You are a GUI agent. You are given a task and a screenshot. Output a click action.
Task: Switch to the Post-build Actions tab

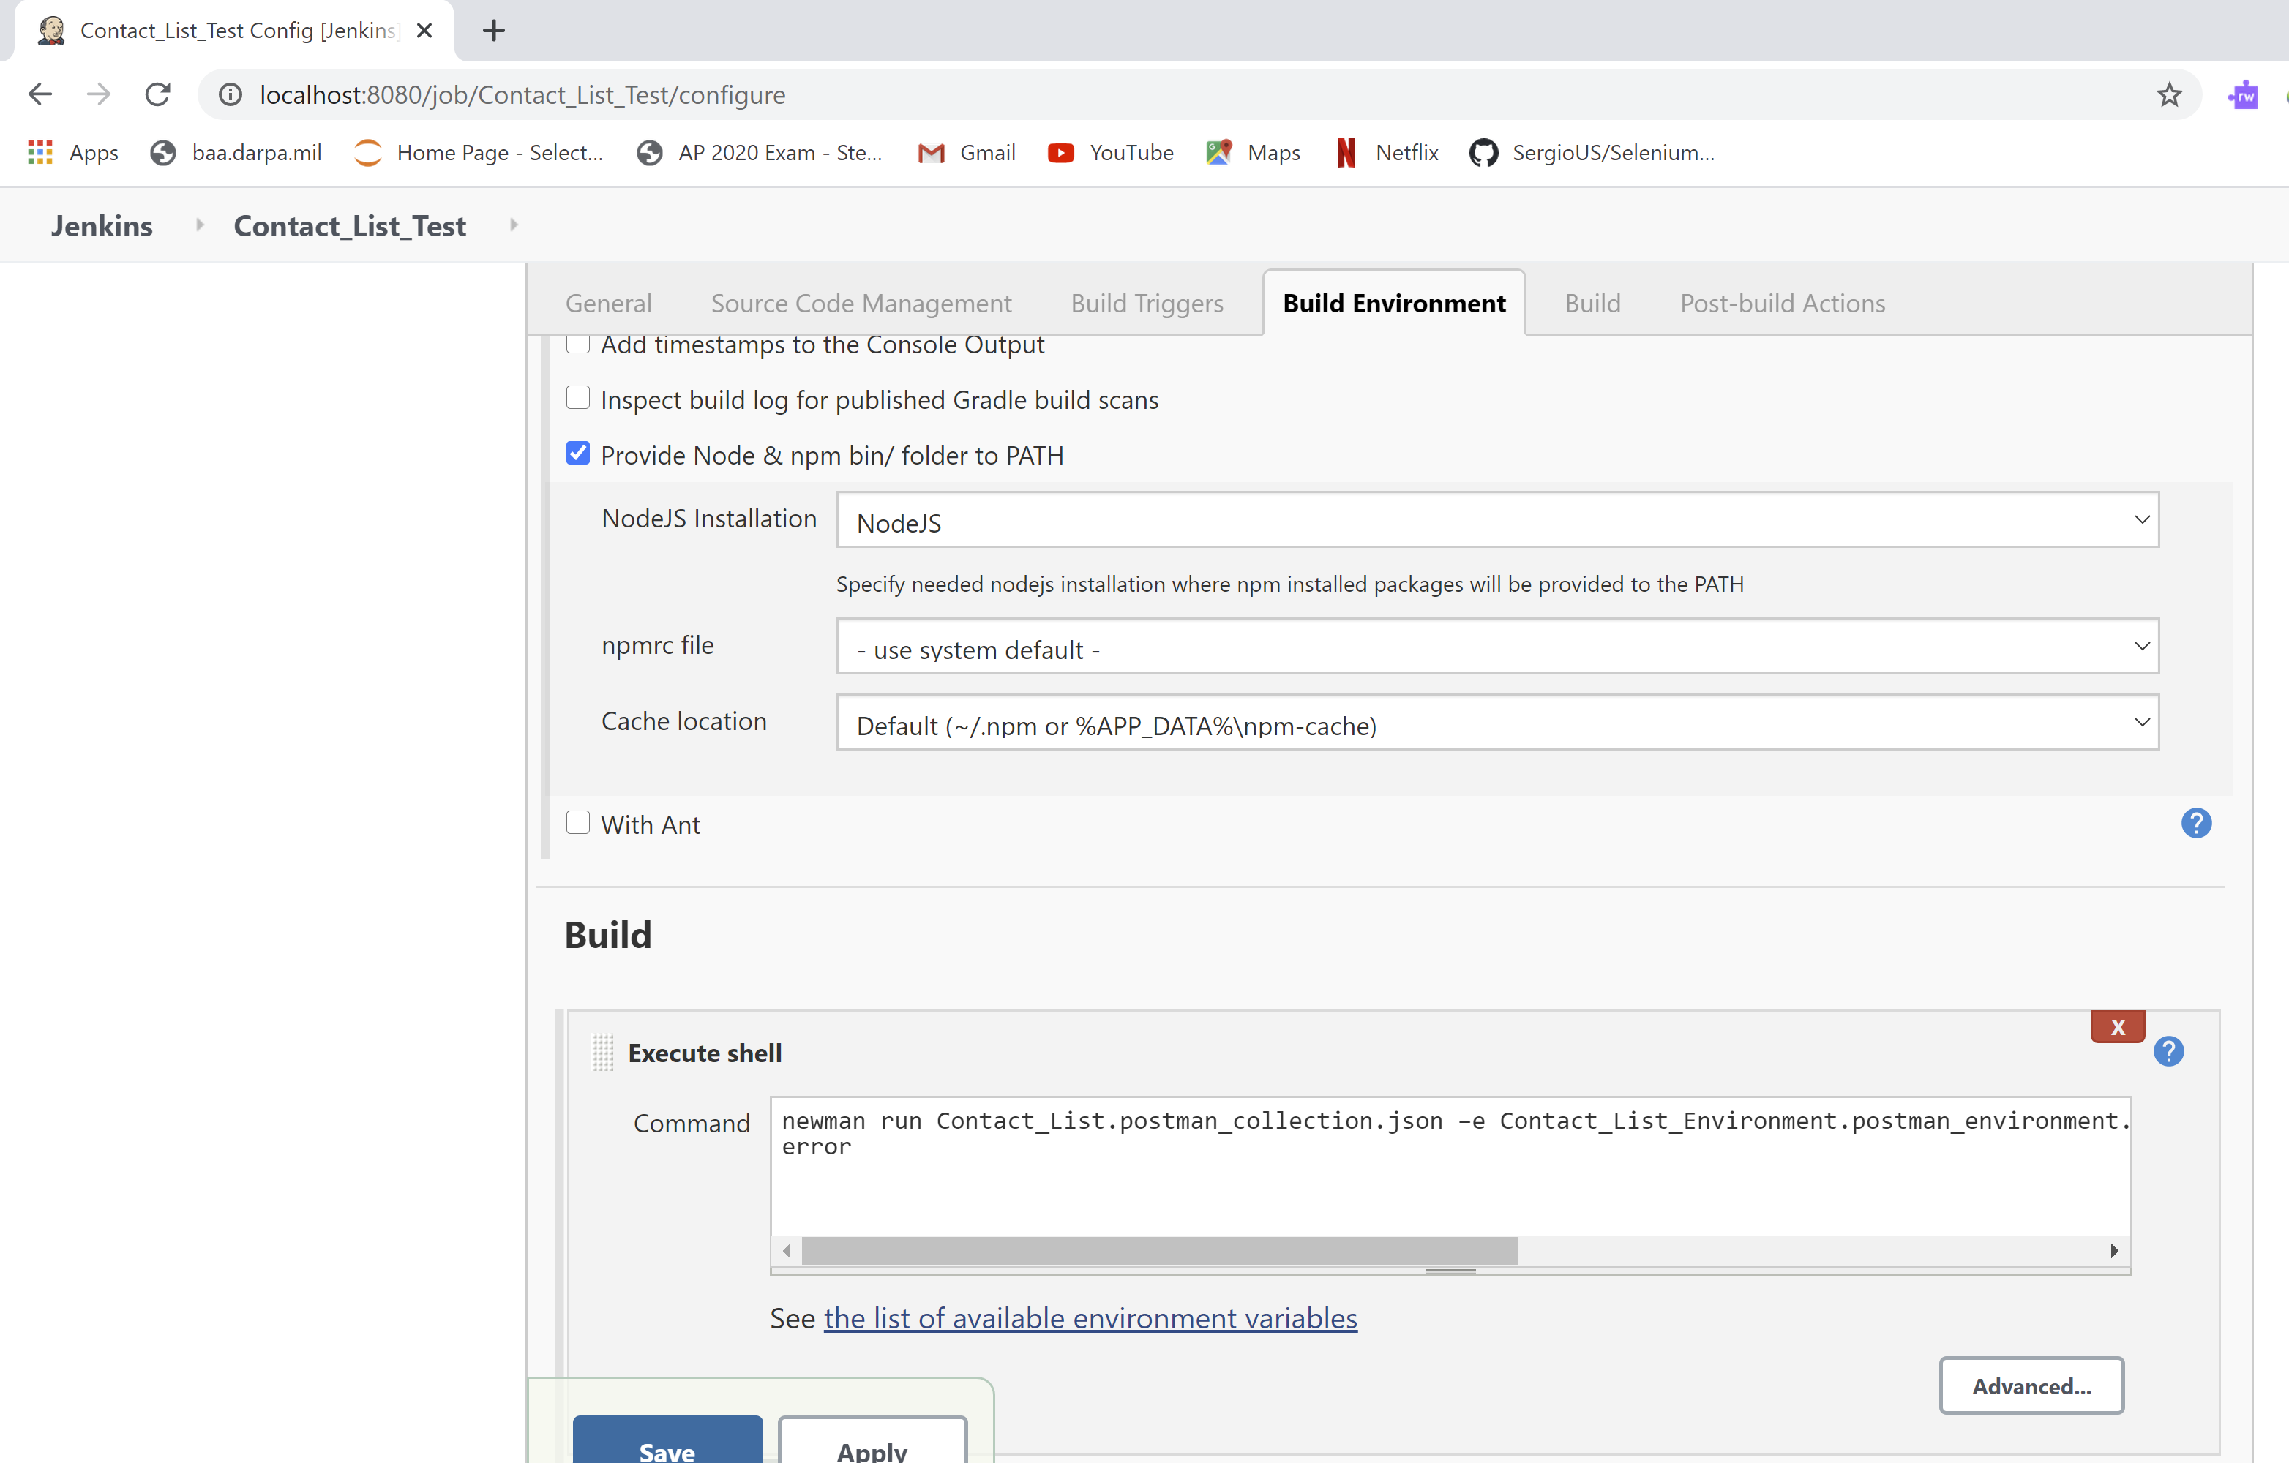coord(1783,303)
